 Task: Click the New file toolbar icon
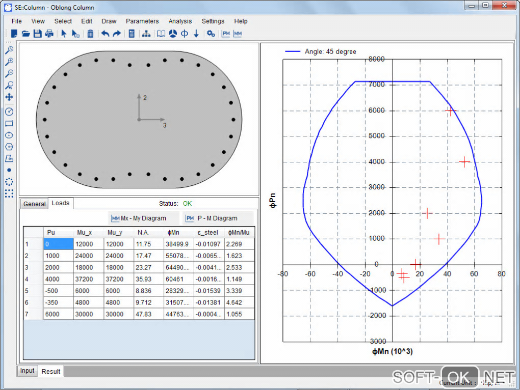click(14, 34)
